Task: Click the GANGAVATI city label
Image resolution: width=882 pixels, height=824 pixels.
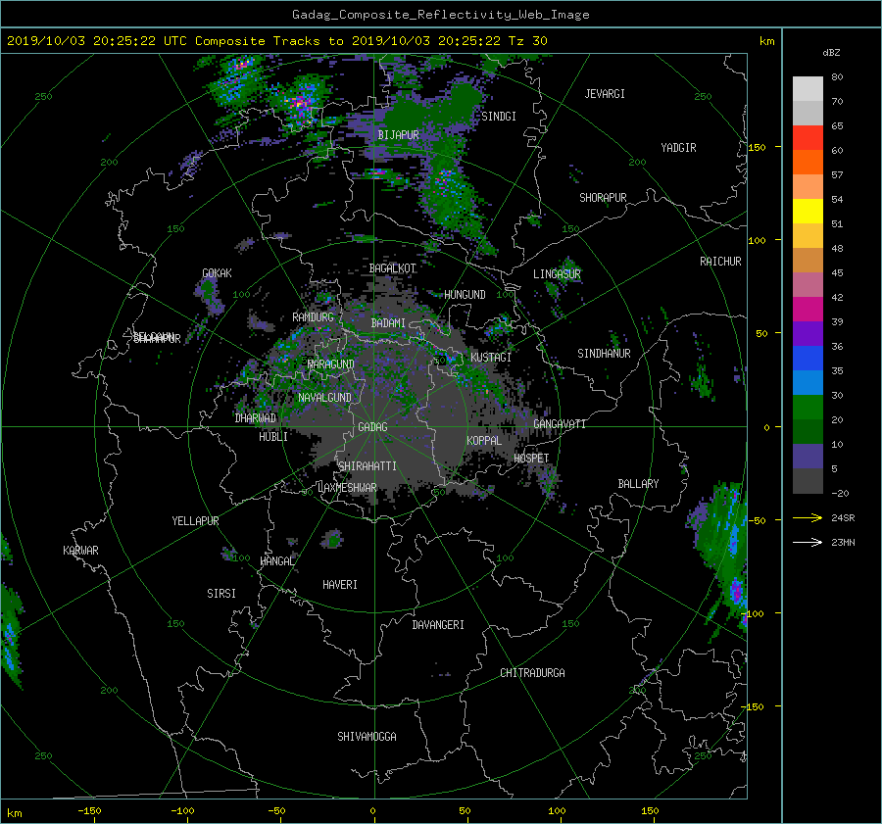Action: pos(560,423)
